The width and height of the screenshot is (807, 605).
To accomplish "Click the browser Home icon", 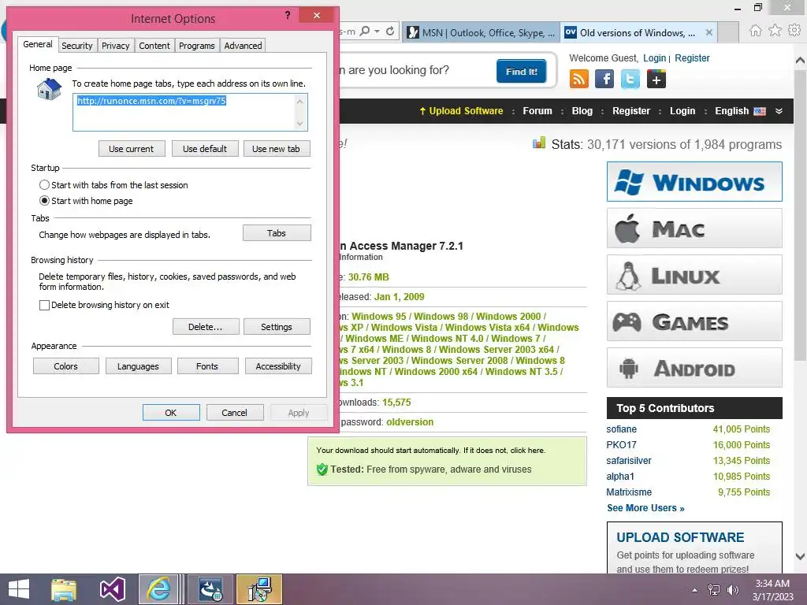I will (755, 31).
